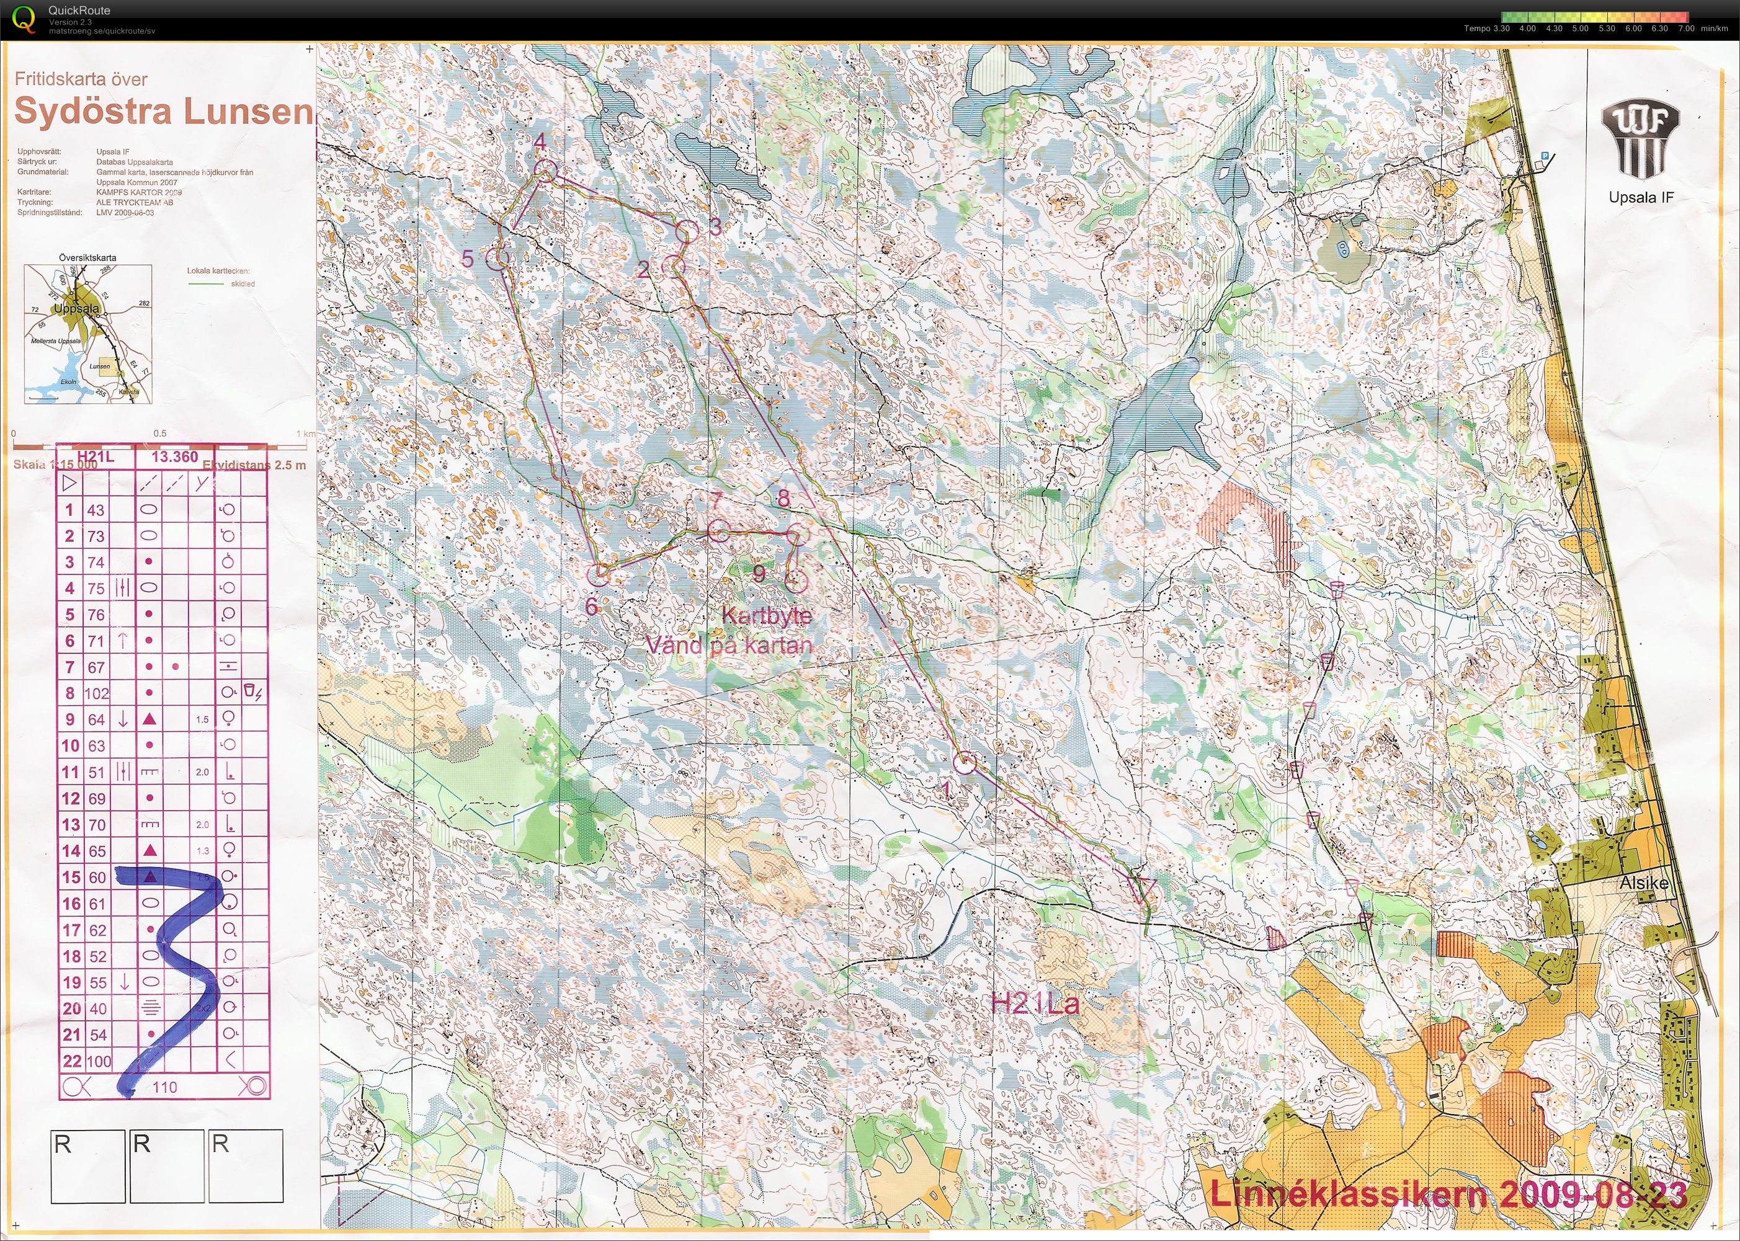
Task: Click the leftmost R box
Action: tap(88, 1165)
